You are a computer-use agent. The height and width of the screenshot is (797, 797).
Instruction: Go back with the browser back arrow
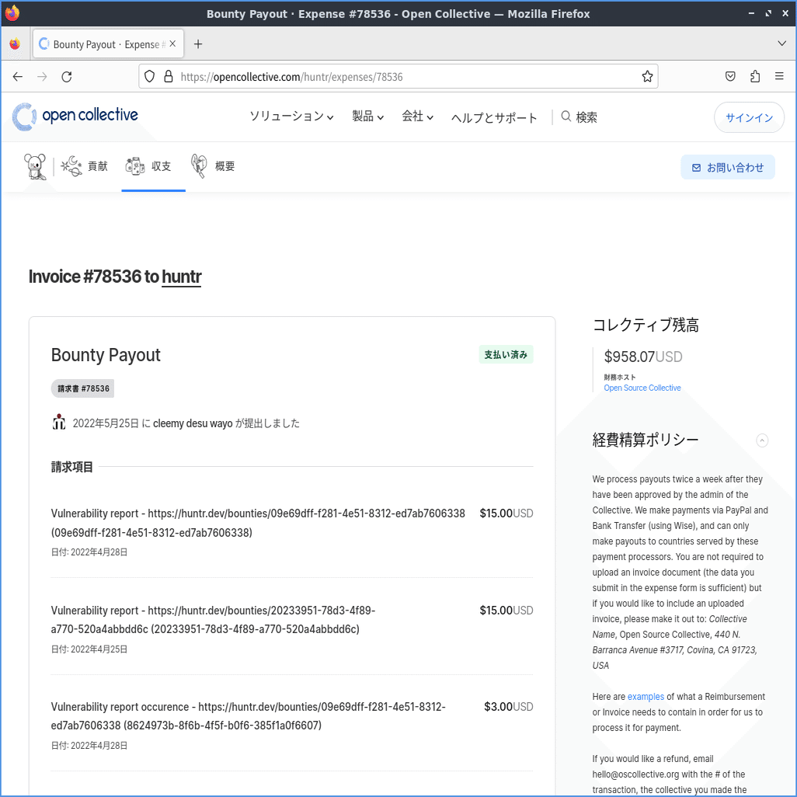click(x=18, y=77)
